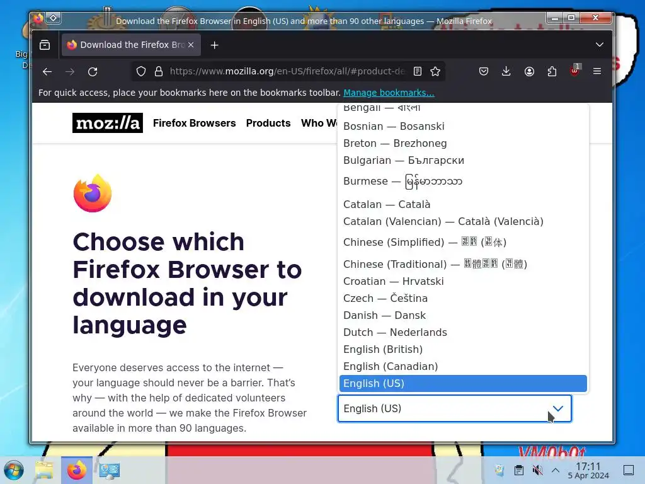The image size is (645, 484).
Task: Choose Catalan — Català option
Action: 463,205
